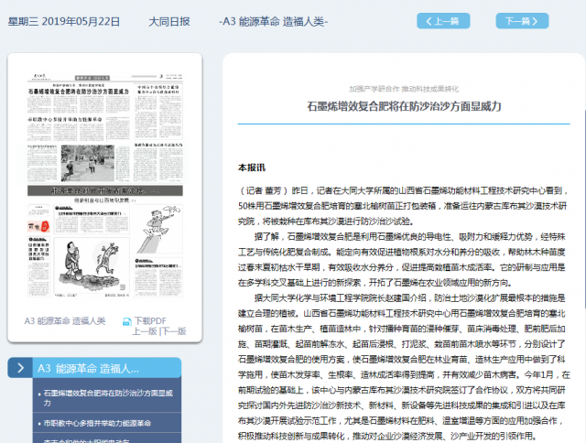Click the header title -A3 能源革命 造福人类-
The image size is (586, 443).
[273, 22]
